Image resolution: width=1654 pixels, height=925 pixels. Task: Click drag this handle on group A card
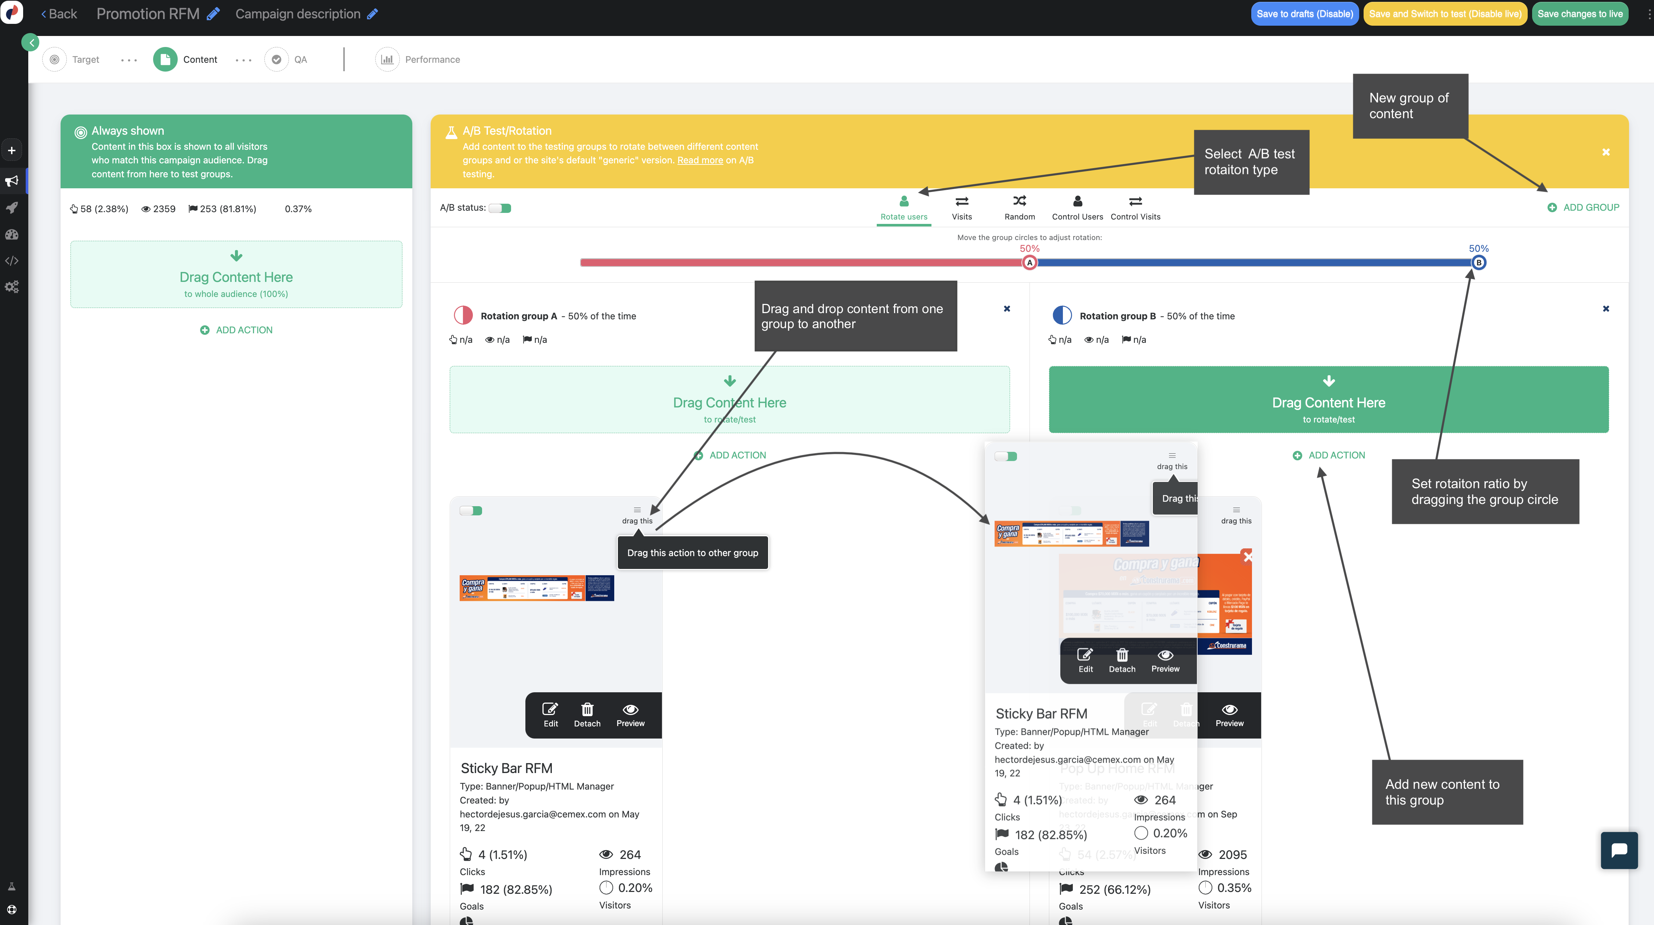(637, 515)
